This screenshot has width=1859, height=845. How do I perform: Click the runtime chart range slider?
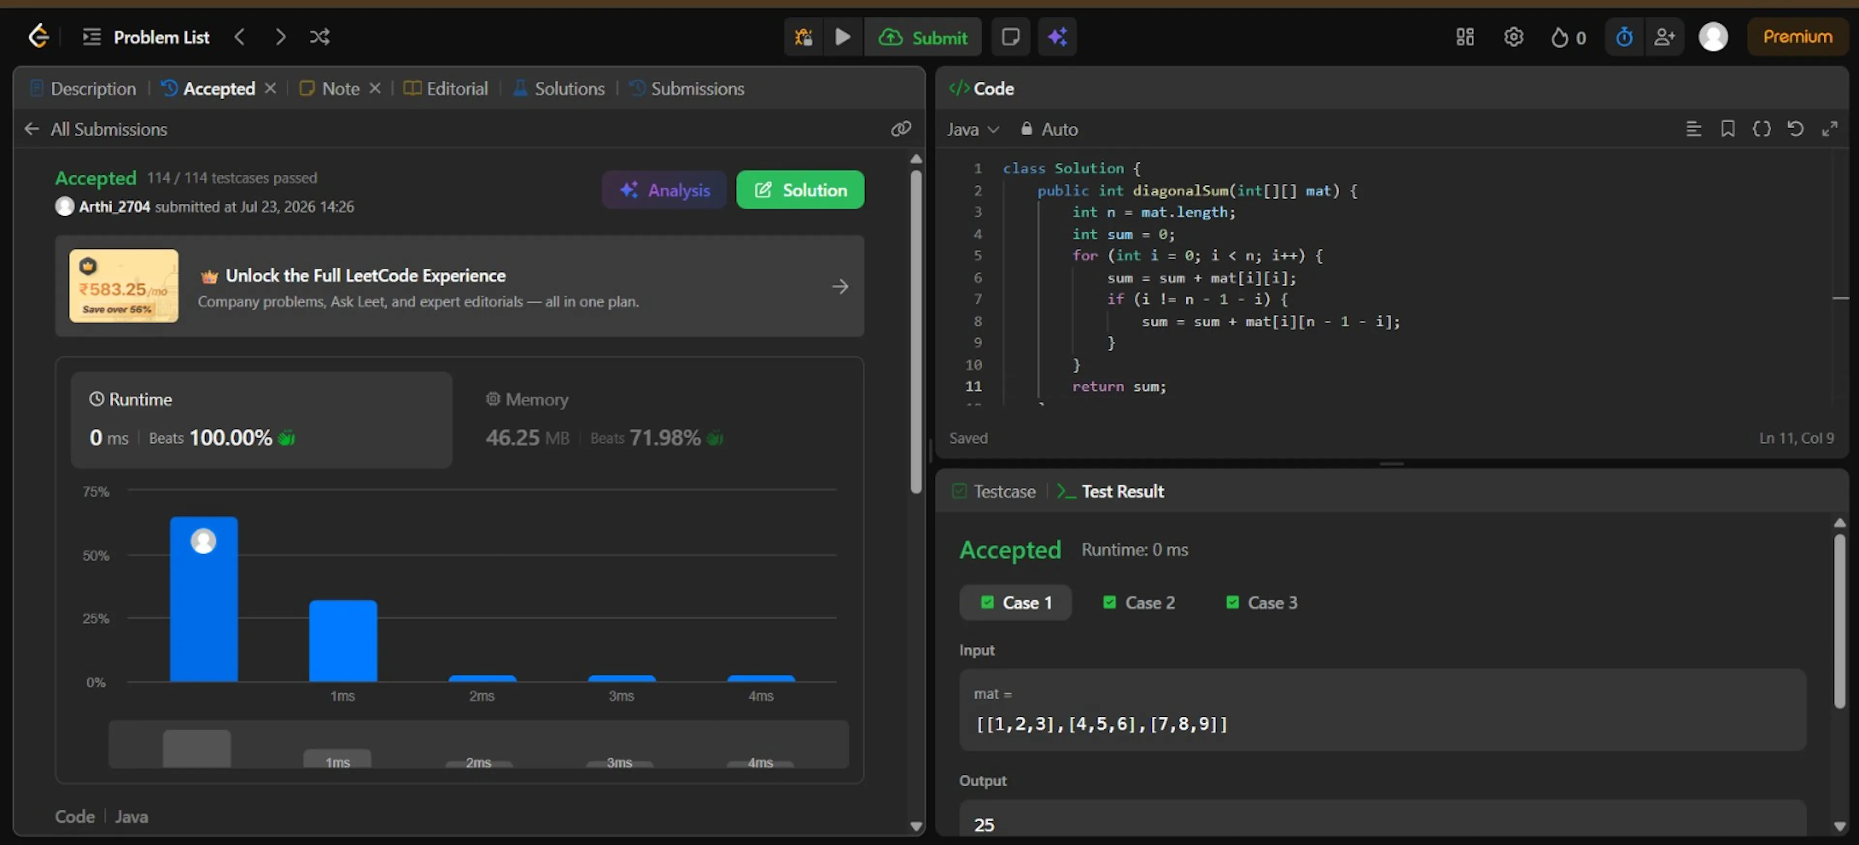click(x=478, y=745)
